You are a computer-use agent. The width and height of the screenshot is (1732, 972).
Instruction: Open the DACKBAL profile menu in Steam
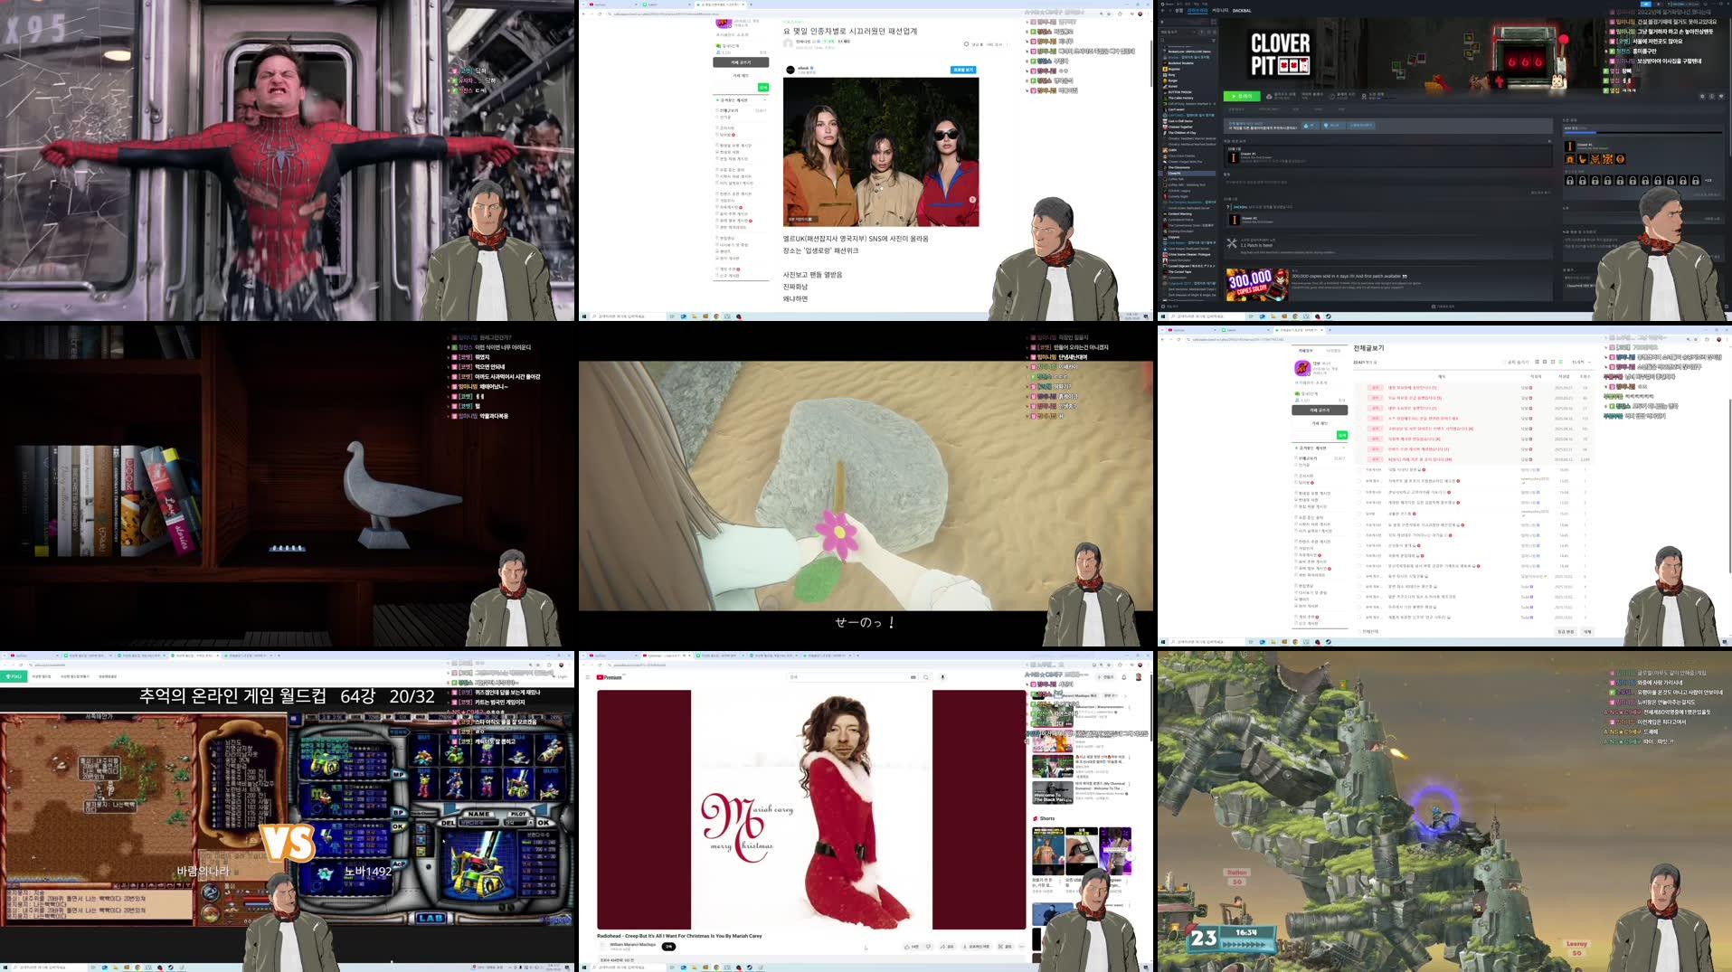coord(1242,11)
